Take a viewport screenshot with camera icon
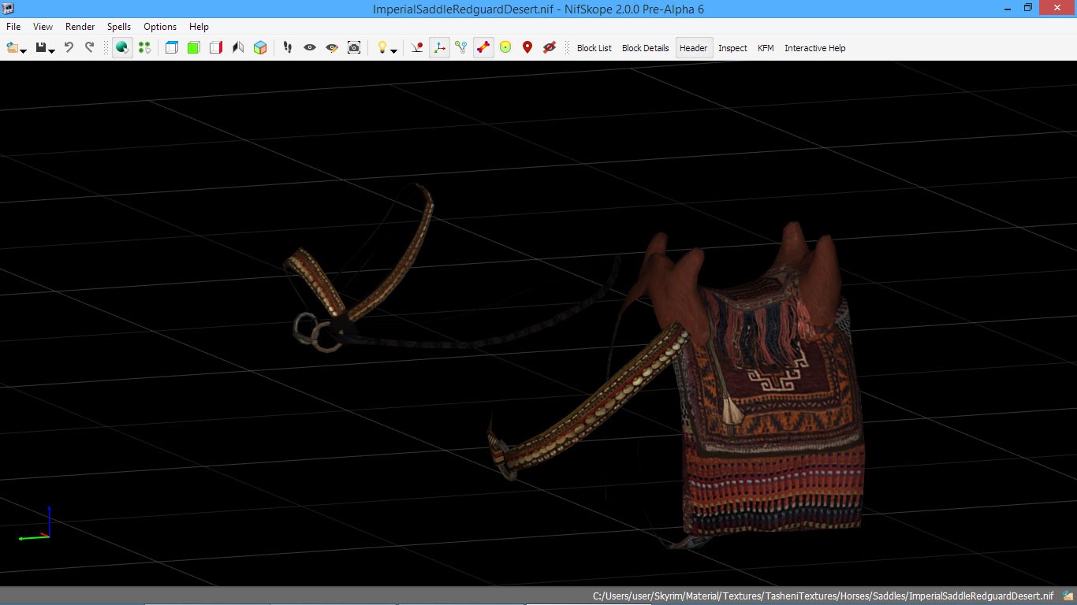 354,48
